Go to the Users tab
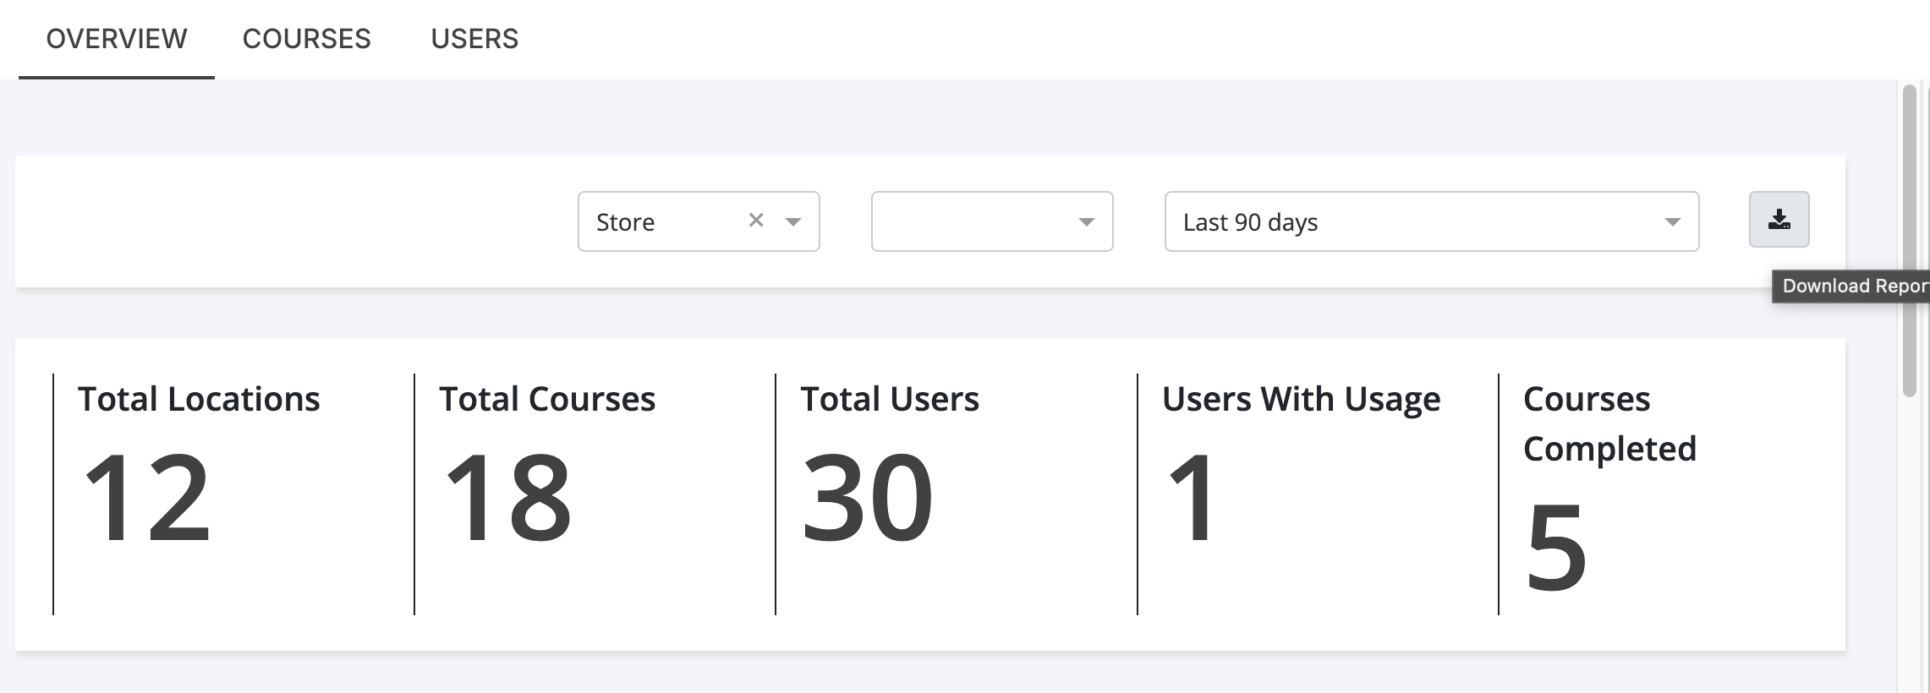 pos(474,39)
